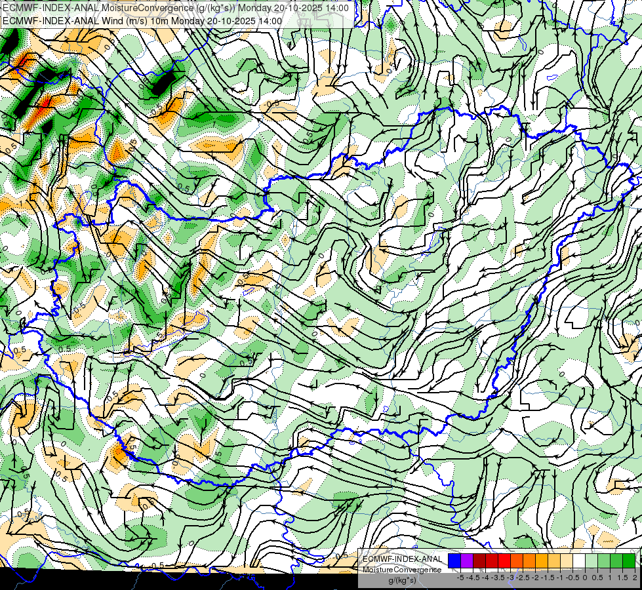Select the palest green legend swatch
The width and height of the screenshot is (642, 590).
click(592, 560)
